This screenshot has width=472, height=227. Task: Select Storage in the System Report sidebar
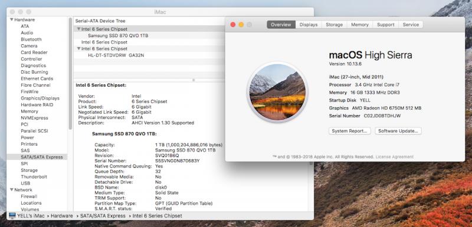(29, 170)
